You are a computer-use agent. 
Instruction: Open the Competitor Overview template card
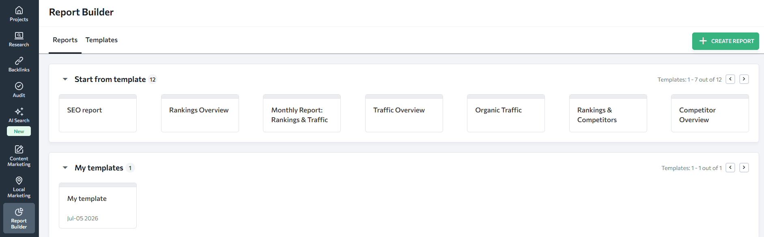click(x=710, y=113)
